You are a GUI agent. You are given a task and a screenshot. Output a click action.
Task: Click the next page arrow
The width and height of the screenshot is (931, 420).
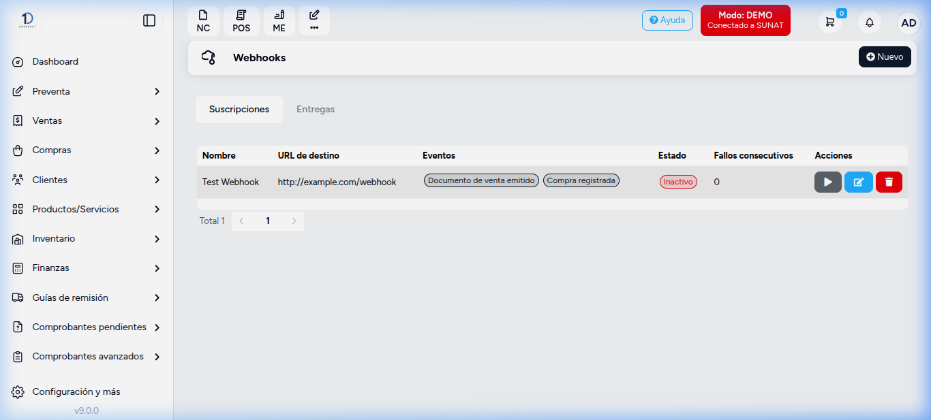[x=294, y=221]
